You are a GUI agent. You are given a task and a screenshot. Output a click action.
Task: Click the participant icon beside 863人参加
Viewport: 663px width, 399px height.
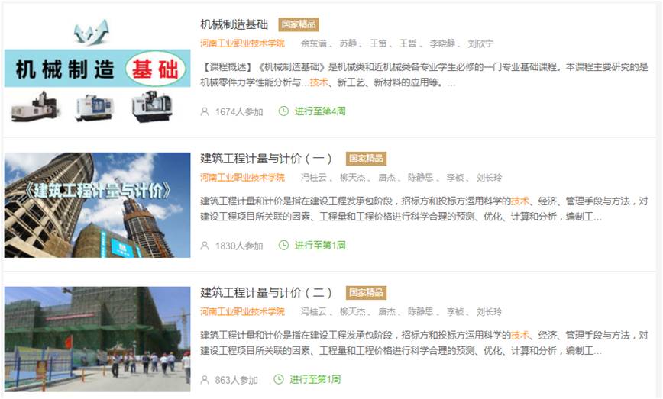205,380
